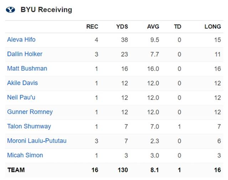Click Aleva Hifo's 38 yards cell
Screen dimensions: 228x180
click(x=124, y=40)
